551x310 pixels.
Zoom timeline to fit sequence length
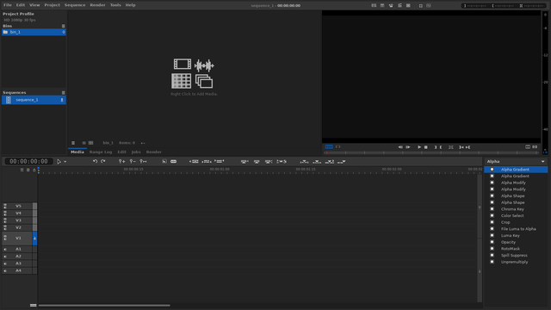[143, 161]
